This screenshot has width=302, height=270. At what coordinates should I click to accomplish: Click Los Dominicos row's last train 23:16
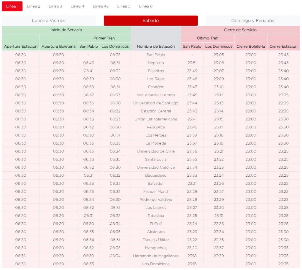pos(192,264)
